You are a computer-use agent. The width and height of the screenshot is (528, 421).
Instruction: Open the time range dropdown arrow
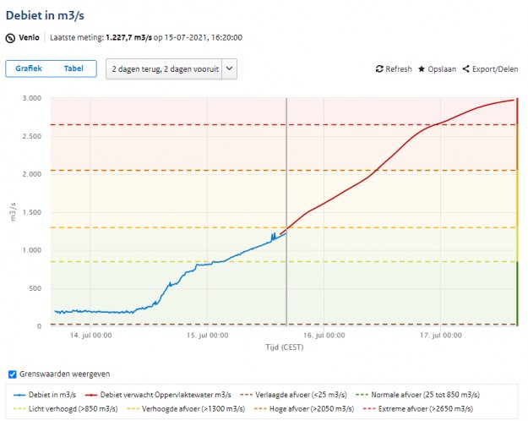(230, 68)
